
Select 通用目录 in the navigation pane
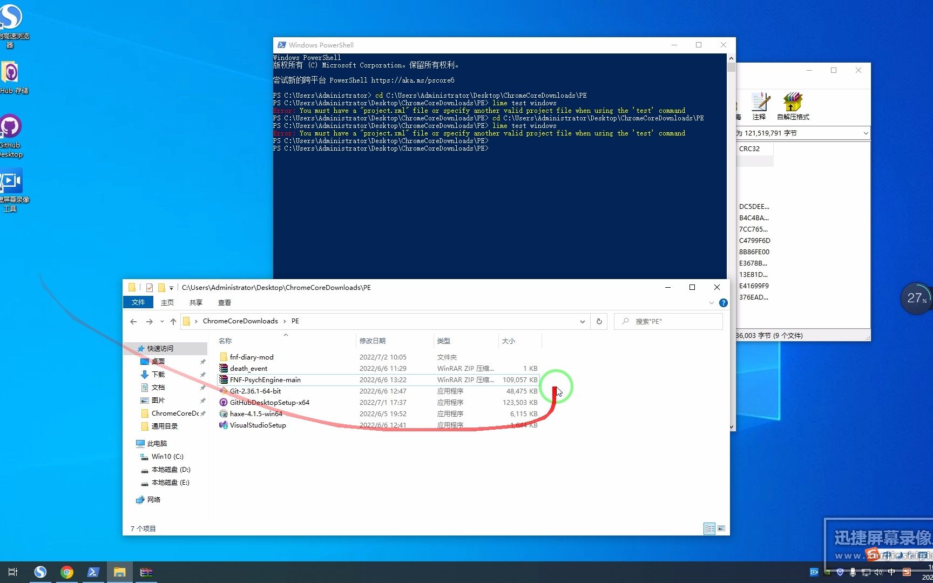tap(165, 426)
